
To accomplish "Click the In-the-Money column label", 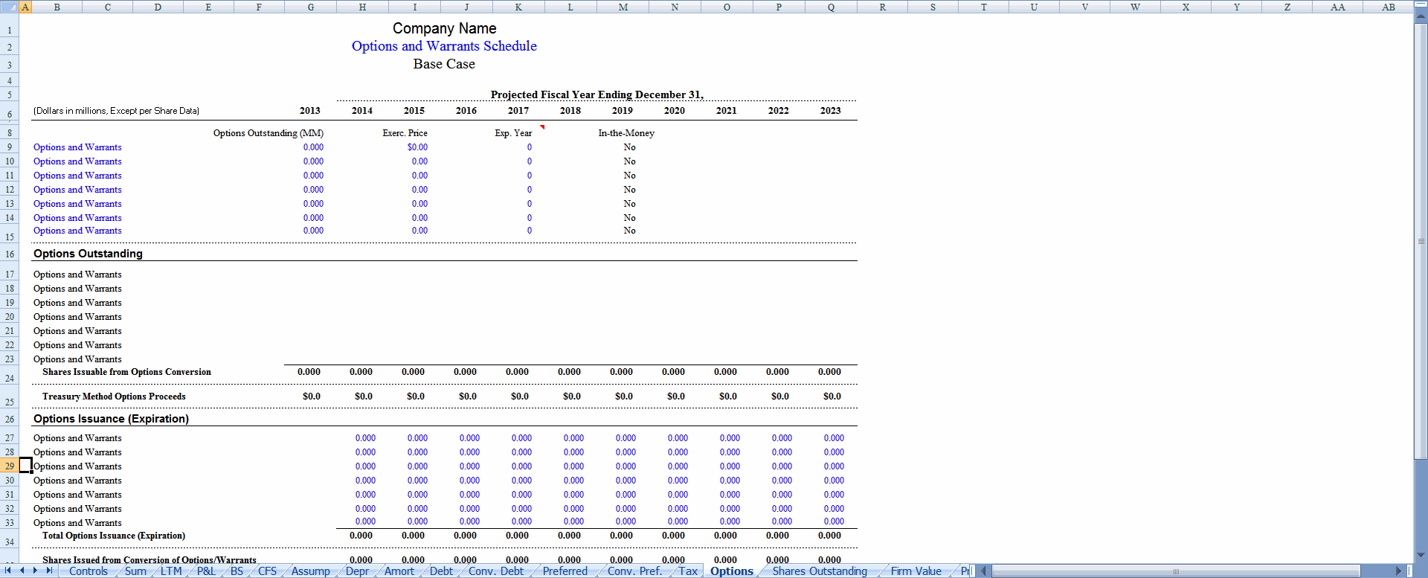I will click(x=626, y=133).
